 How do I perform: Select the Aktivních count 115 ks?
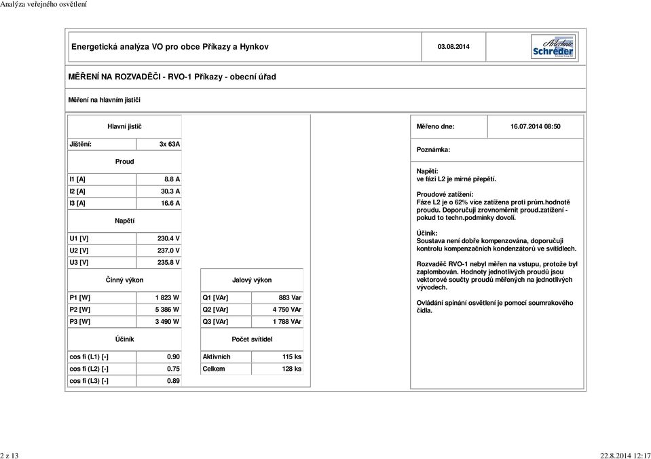(293, 357)
